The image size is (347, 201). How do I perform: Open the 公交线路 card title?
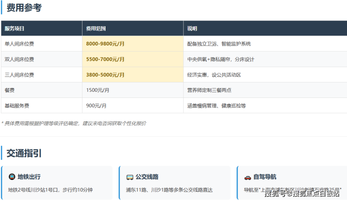pos(147,177)
